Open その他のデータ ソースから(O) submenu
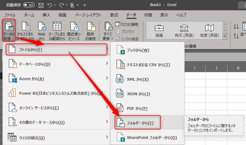 (56, 122)
